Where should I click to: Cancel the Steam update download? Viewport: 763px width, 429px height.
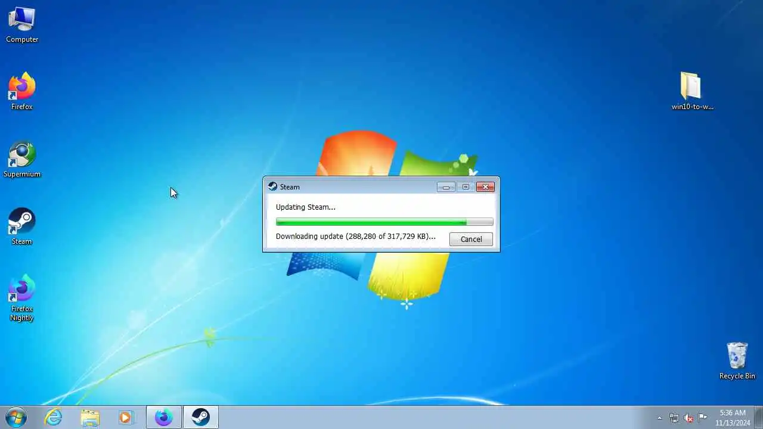pyautogui.click(x=471, y=239)
